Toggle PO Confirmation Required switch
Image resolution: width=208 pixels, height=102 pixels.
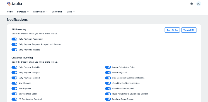tap(14, 99)
